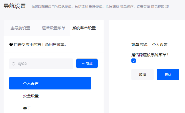This screenshot has height=113, width=185.
Task: Uncheck the 是否隐藏该系统菜单 checkbox
Action: (134, 61)
